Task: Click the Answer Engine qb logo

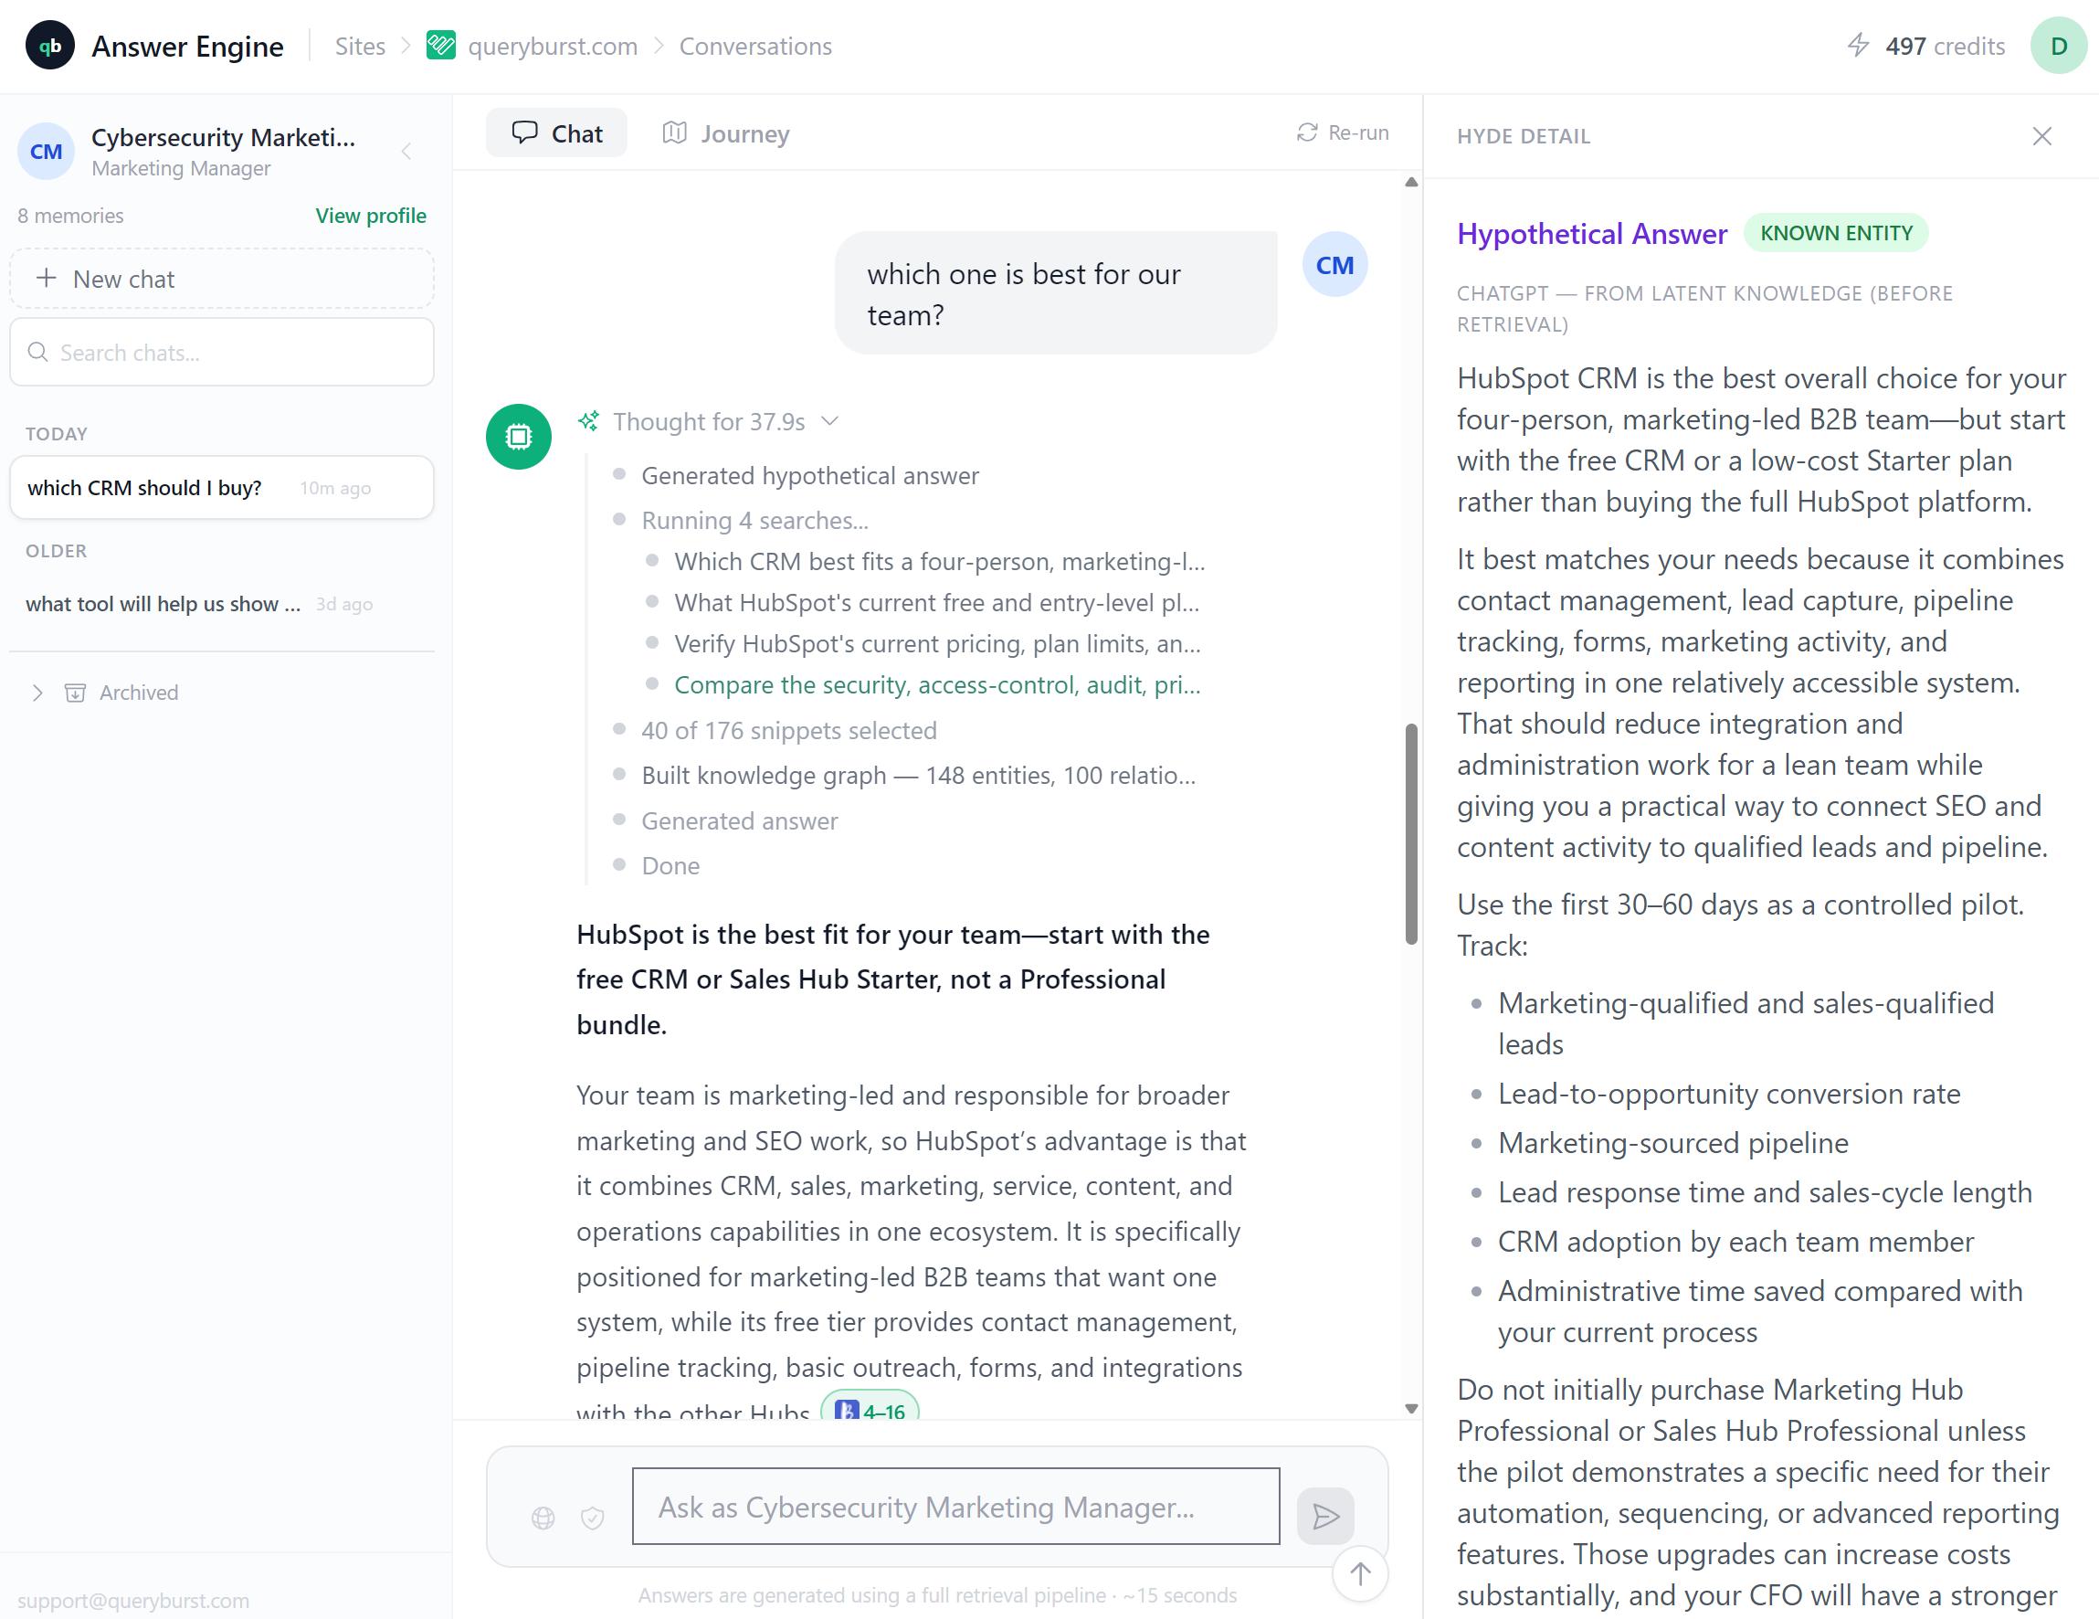Action: pos(50,45)
